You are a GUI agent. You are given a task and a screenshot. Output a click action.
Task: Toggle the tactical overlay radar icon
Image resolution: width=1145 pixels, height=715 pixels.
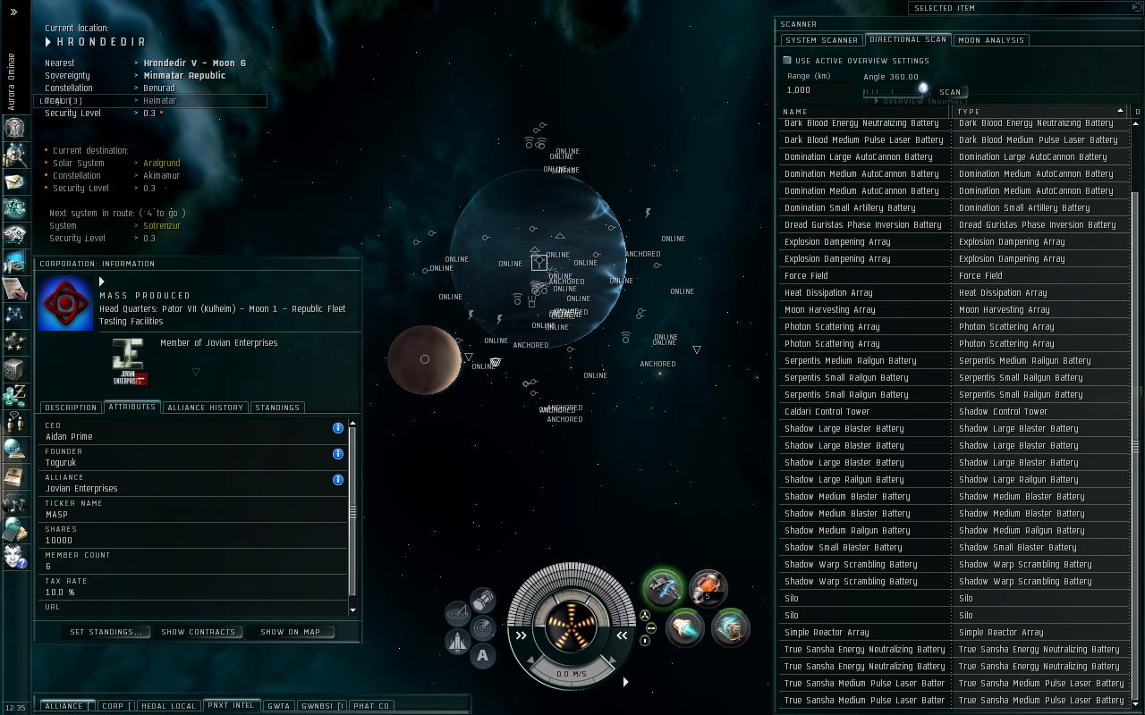click(x=483, y=627)
